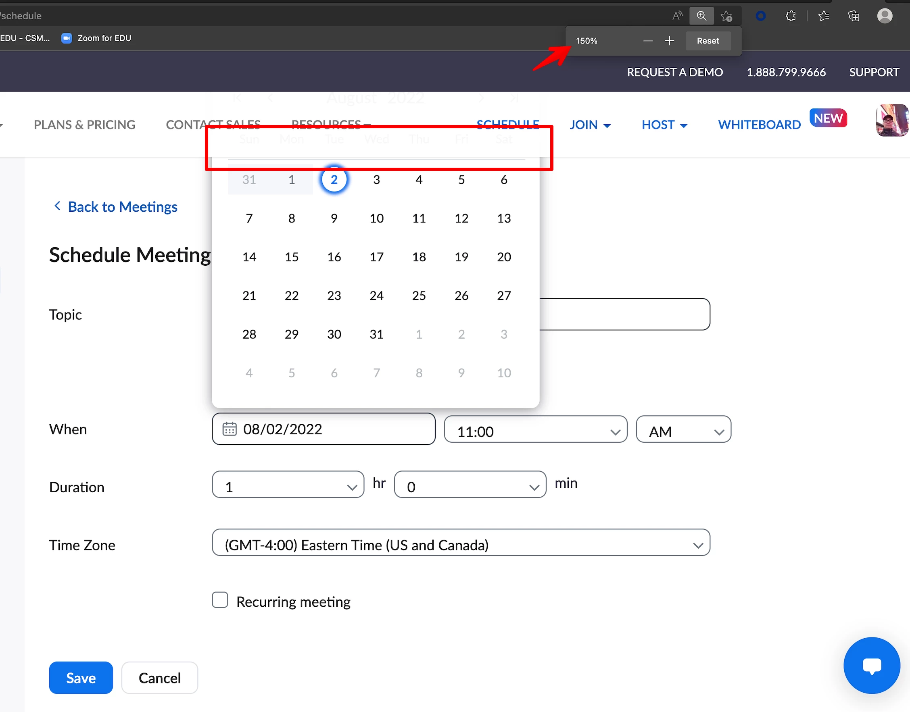Open the browser extensions puzzle icon
Viewport: 910px width, 712px height.
pyautogui.click(x=790, y=16)
